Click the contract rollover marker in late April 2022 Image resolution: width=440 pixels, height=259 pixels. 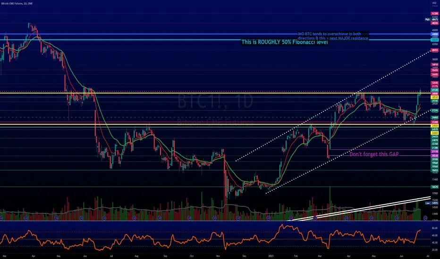tap(56, 218)
